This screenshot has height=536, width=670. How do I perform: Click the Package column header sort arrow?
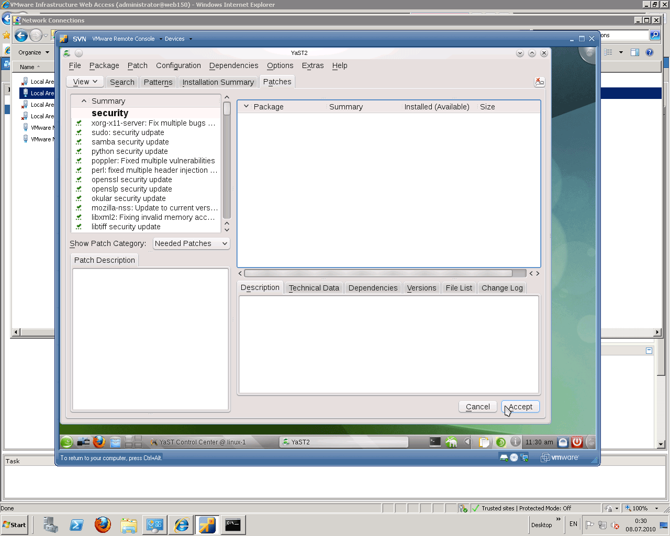tap(247, 106)
